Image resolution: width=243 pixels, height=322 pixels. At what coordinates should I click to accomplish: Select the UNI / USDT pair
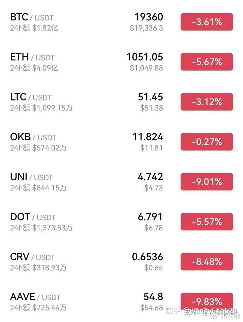pos(31,177)
